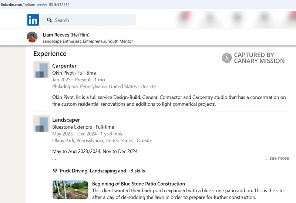Click the May to Aug 2023/2024 description line
This screenshot has height=203, width=296.
click(x=95, y=151)
